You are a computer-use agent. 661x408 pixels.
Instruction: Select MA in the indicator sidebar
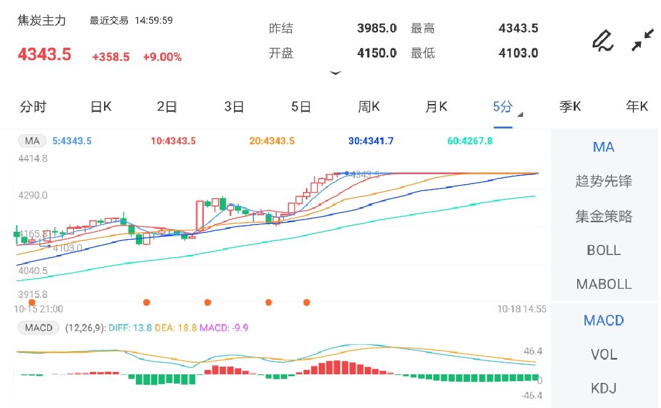(x=603, y=147)
